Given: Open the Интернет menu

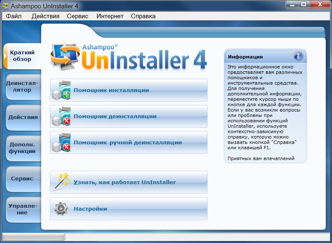Looking at the screenshot, I should [110, 16].
